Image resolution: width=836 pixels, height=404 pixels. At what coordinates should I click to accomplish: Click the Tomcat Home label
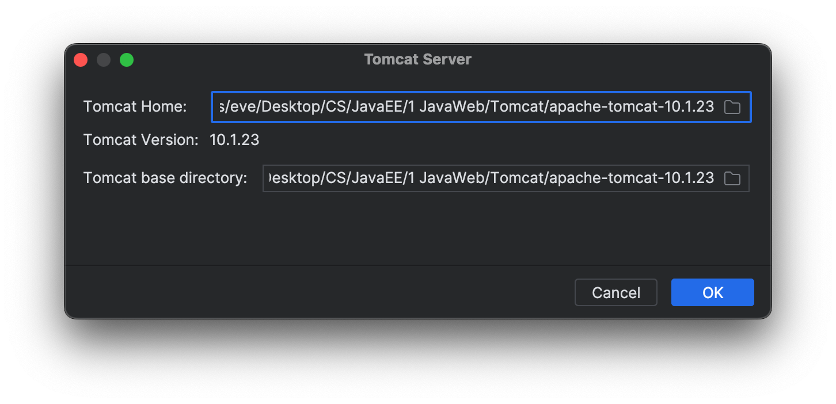point(135,107)
